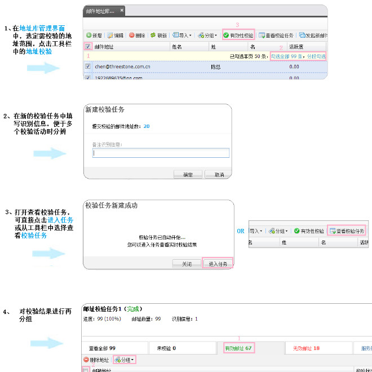Click the 陈总 name cell

click(x=216, y=67)
